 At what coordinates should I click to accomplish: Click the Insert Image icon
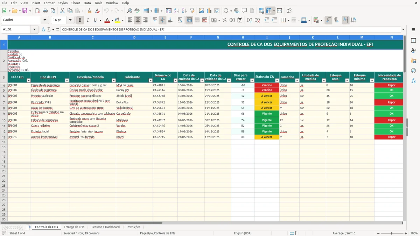(202, 11)
